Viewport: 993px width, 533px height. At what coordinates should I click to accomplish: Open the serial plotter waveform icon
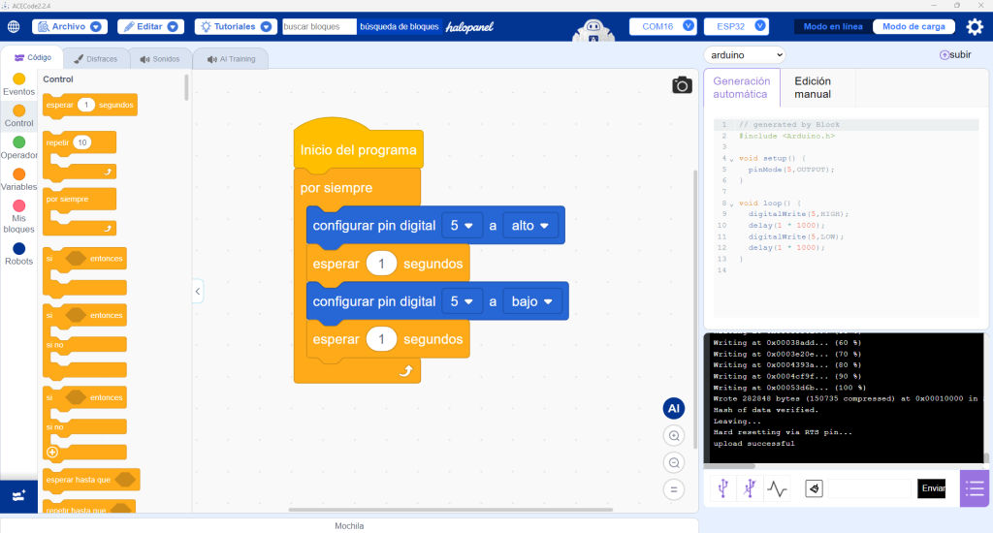tap(777, 488)
